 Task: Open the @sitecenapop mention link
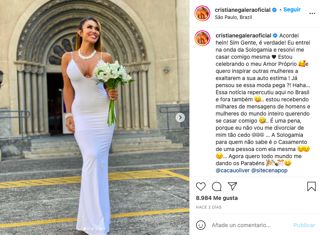pos(270,170)
